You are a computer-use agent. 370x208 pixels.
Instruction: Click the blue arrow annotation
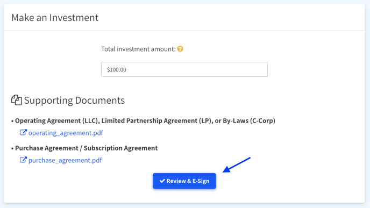click(x=237, y=165)
